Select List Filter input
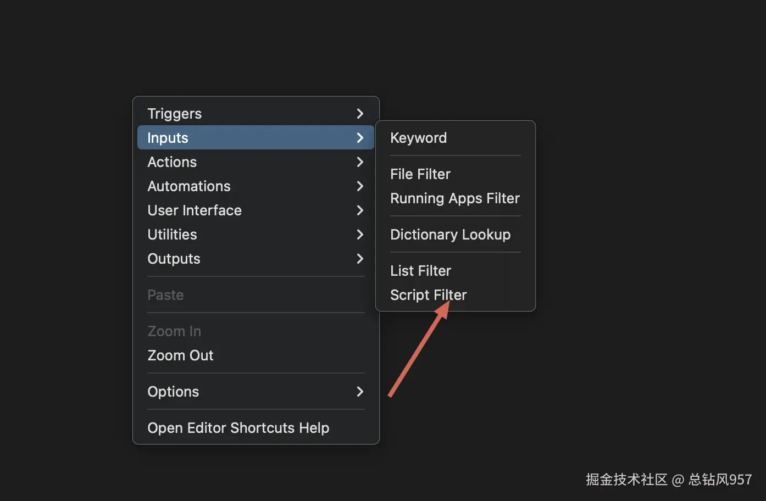 coord(420,271)
